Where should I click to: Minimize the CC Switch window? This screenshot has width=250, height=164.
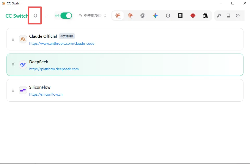point(221,3)
